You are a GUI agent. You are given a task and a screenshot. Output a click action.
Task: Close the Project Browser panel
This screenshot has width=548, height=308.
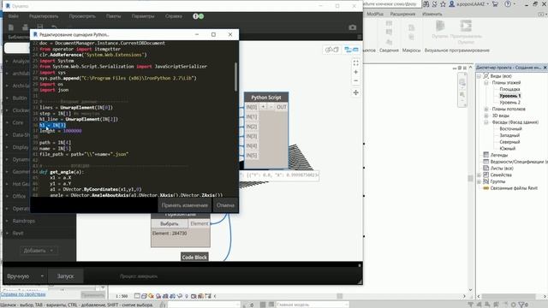pos(545,68)
